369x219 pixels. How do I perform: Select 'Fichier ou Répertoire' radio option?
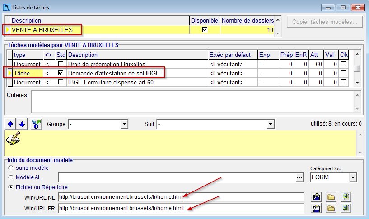click(x=10, y=187)
